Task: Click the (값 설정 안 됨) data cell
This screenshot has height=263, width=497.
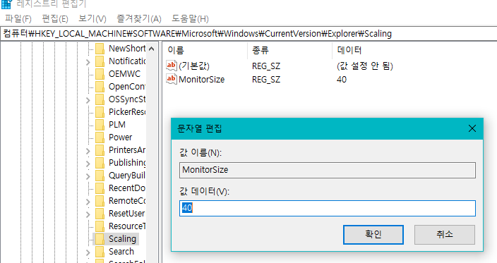Action: (x=365, y=66)
